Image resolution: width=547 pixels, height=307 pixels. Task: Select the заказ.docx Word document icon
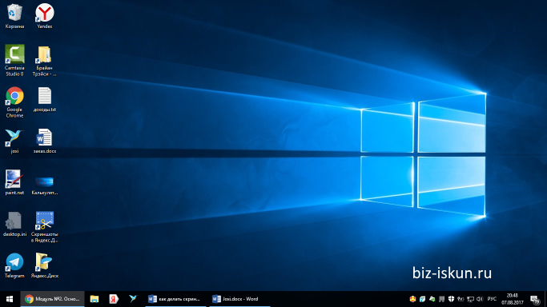45,141
